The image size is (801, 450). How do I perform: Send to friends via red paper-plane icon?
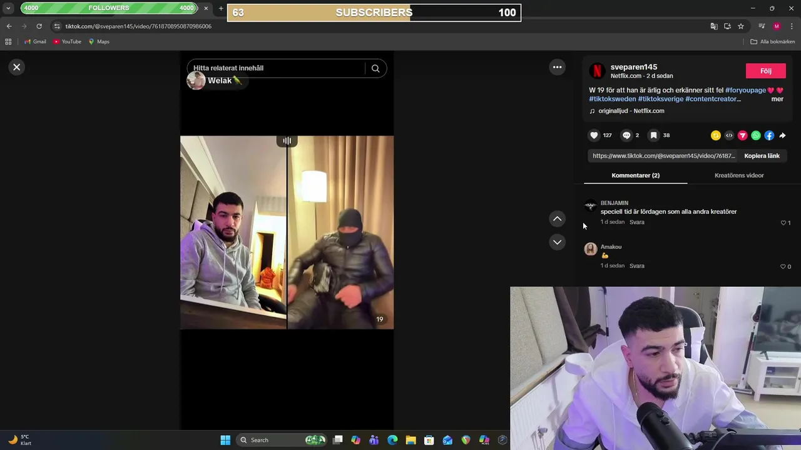743,136
